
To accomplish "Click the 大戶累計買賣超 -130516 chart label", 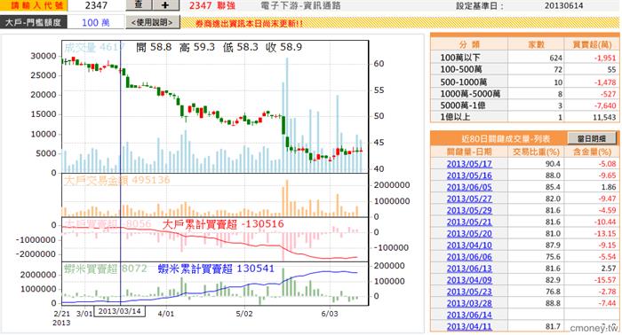I will (x=223, y=224).
